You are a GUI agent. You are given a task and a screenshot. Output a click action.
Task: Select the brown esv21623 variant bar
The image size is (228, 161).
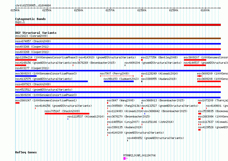(118, 38)
